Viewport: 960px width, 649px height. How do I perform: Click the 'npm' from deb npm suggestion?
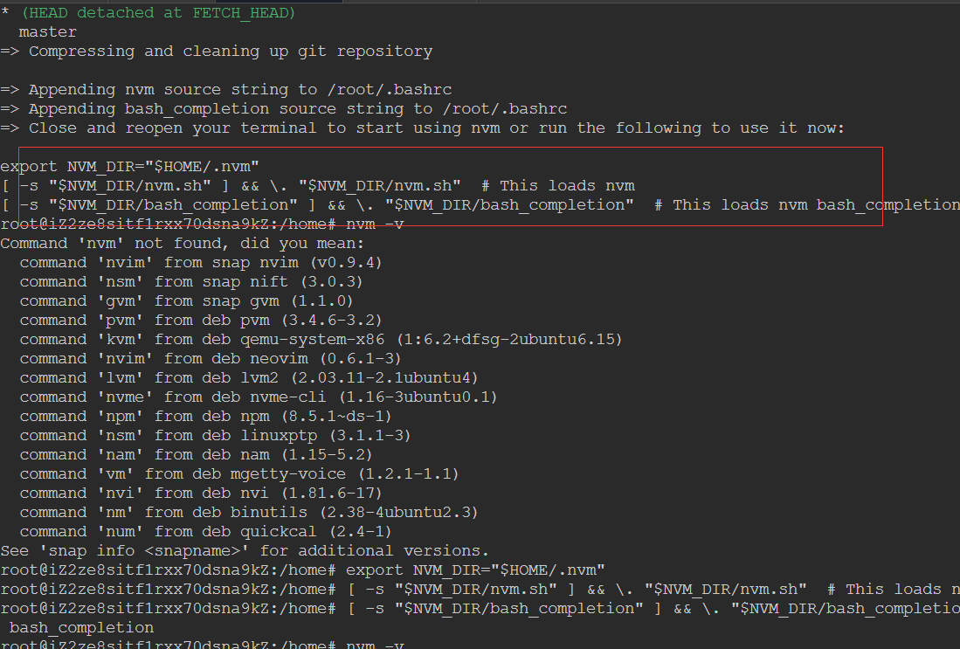pyautogui.click(x=205, y=417)
